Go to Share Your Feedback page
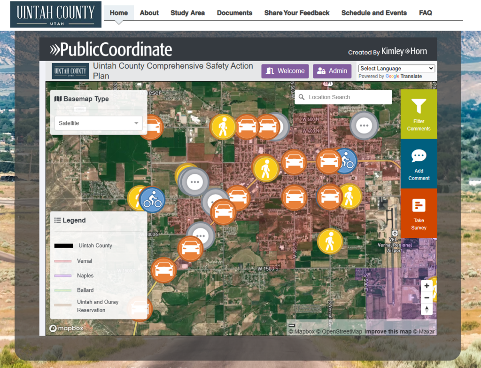Image resolution: width=481 pixels, height=368 pixels. coord(297,13)
